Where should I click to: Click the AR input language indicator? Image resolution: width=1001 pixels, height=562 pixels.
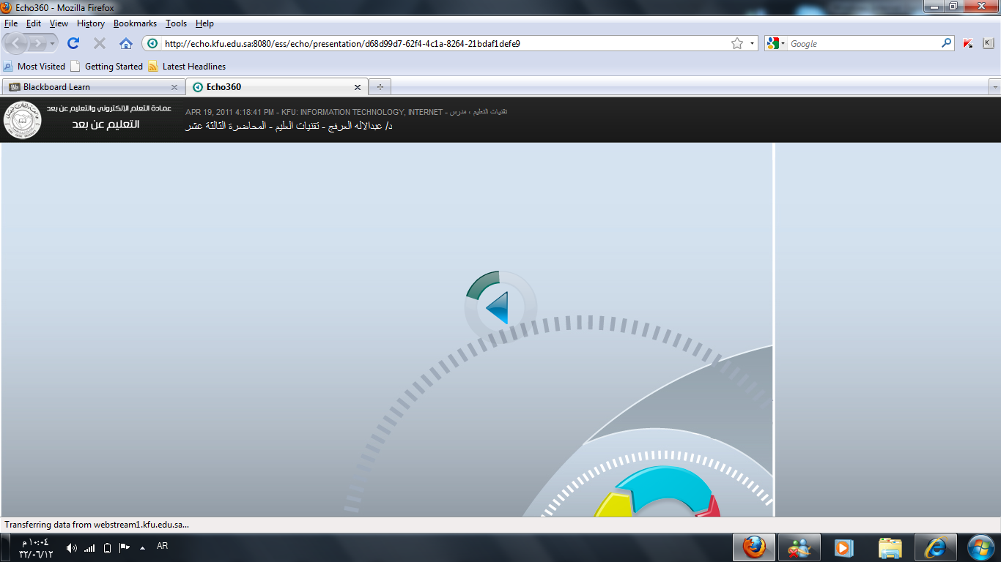point(163,546)
